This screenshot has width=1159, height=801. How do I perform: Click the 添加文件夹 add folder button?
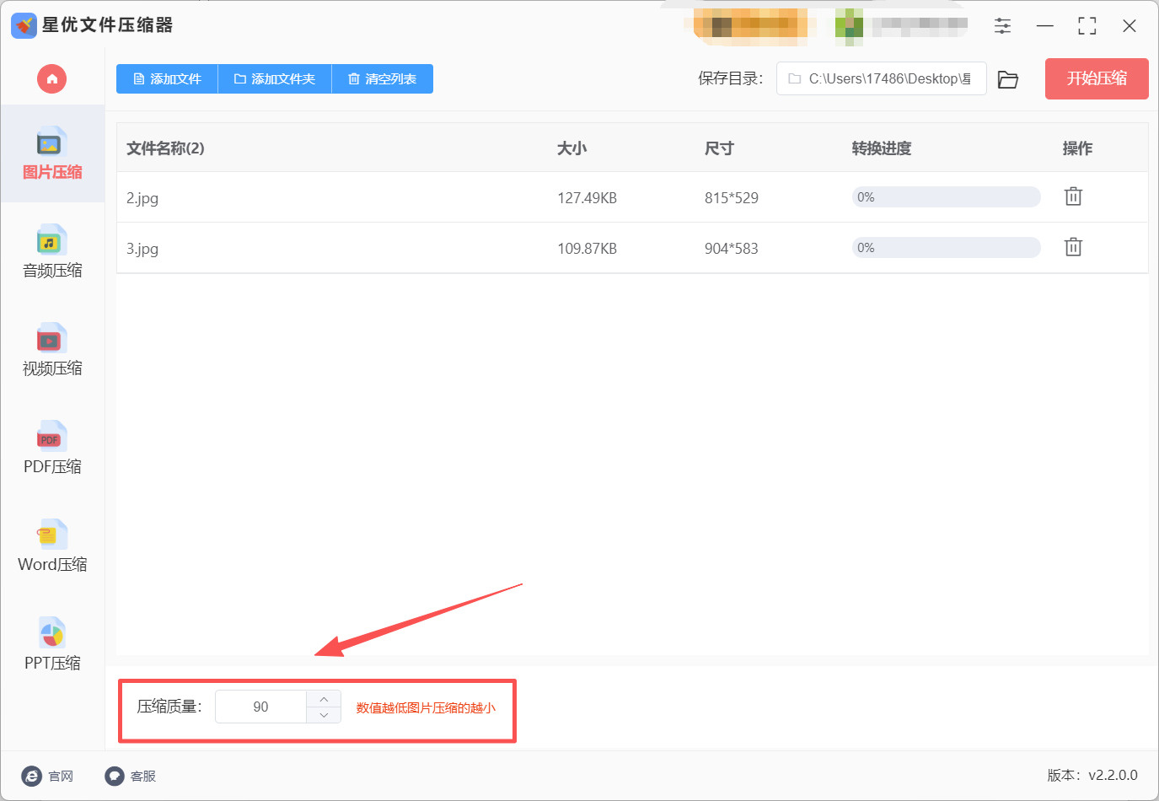[x=275, y=79]
